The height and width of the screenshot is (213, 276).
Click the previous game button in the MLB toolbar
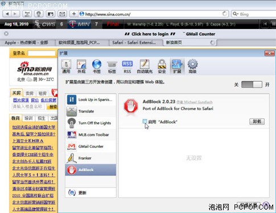click(265, 24)
